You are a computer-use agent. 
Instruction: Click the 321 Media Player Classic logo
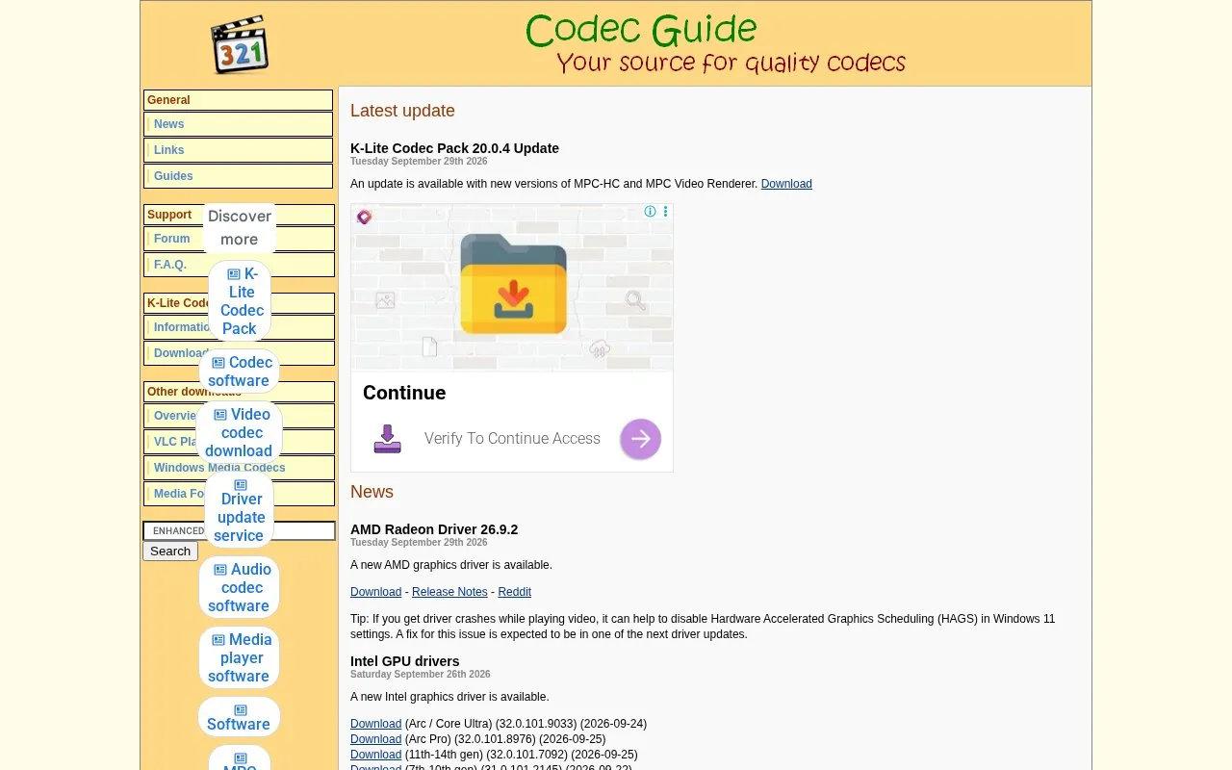point(240,44)
